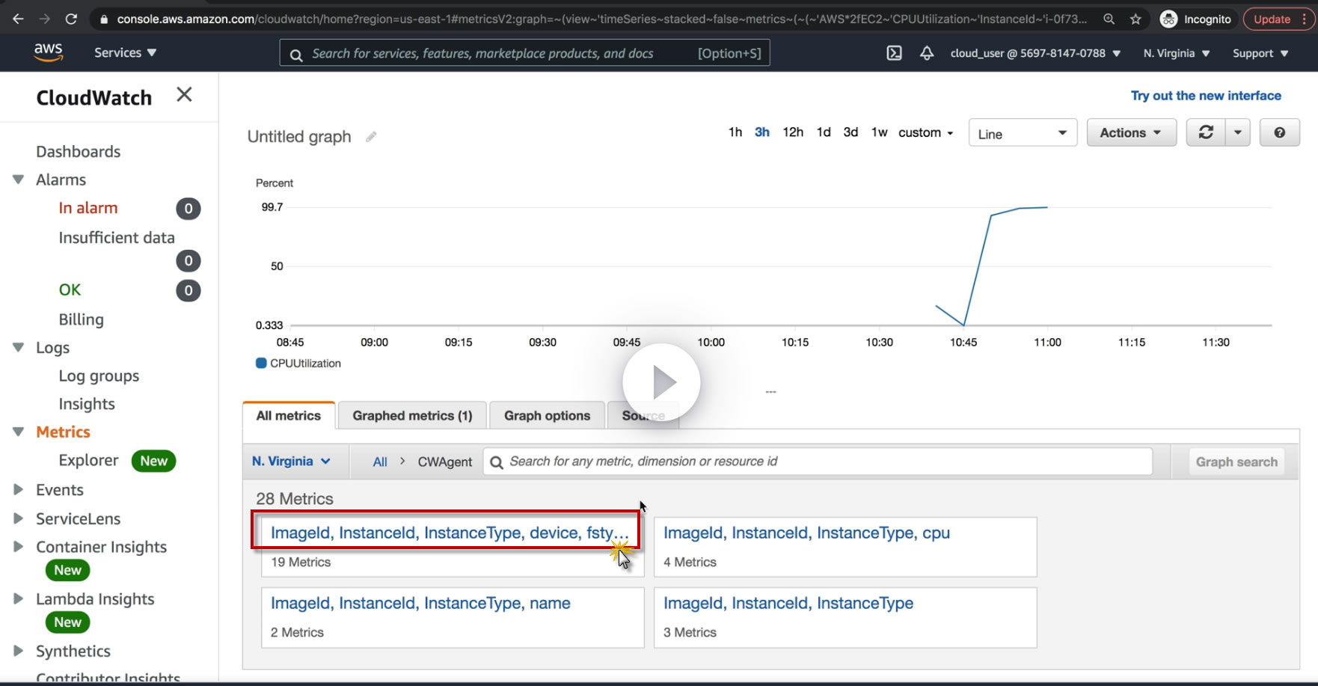
Task: Click the CPUUtilization legend color swatch
Action: click(x=261, y=363)
